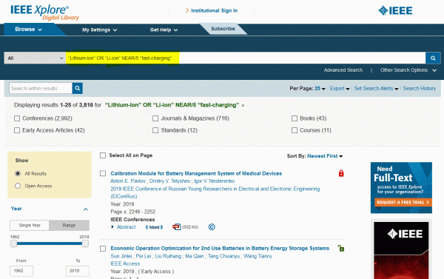
Task: Click Institutional Sign In link
Action: coord(214,11)
